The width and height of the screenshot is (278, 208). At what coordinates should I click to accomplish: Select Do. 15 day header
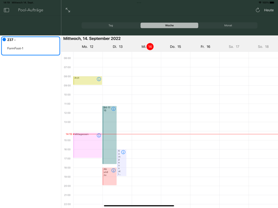(x=176, y=47)
